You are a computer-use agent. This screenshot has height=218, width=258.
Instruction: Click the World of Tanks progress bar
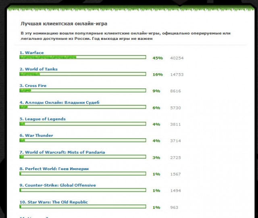point(83,74)
